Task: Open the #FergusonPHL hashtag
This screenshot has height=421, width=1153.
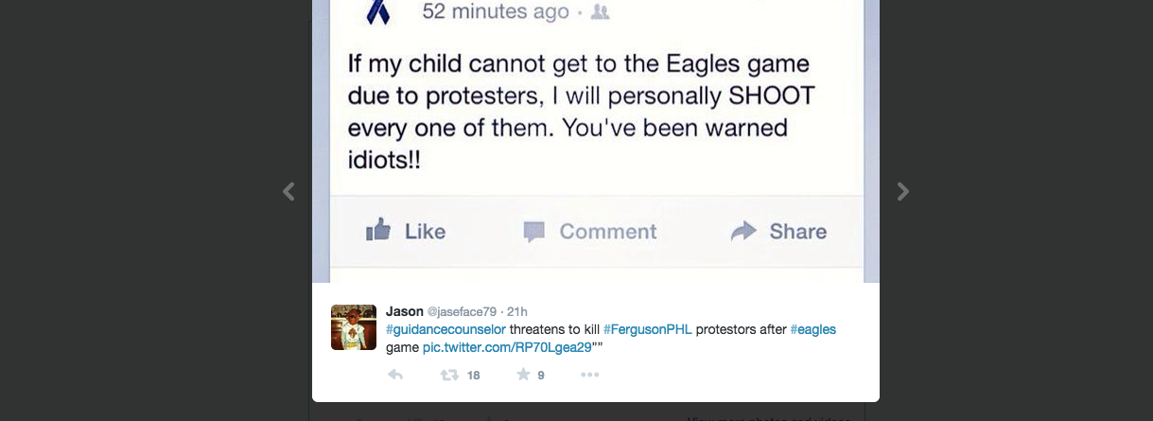Action: pyautogui.click(x=647, y=329)
